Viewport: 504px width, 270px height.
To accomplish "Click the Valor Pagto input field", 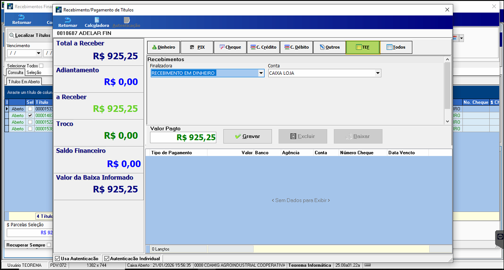I will pos(183,138).
